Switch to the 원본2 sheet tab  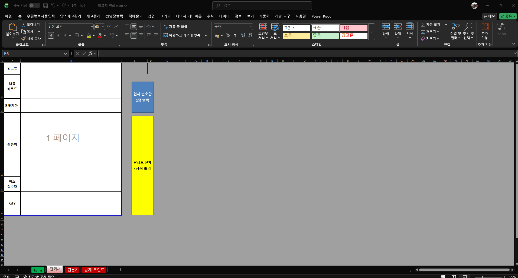click(72, 270)
